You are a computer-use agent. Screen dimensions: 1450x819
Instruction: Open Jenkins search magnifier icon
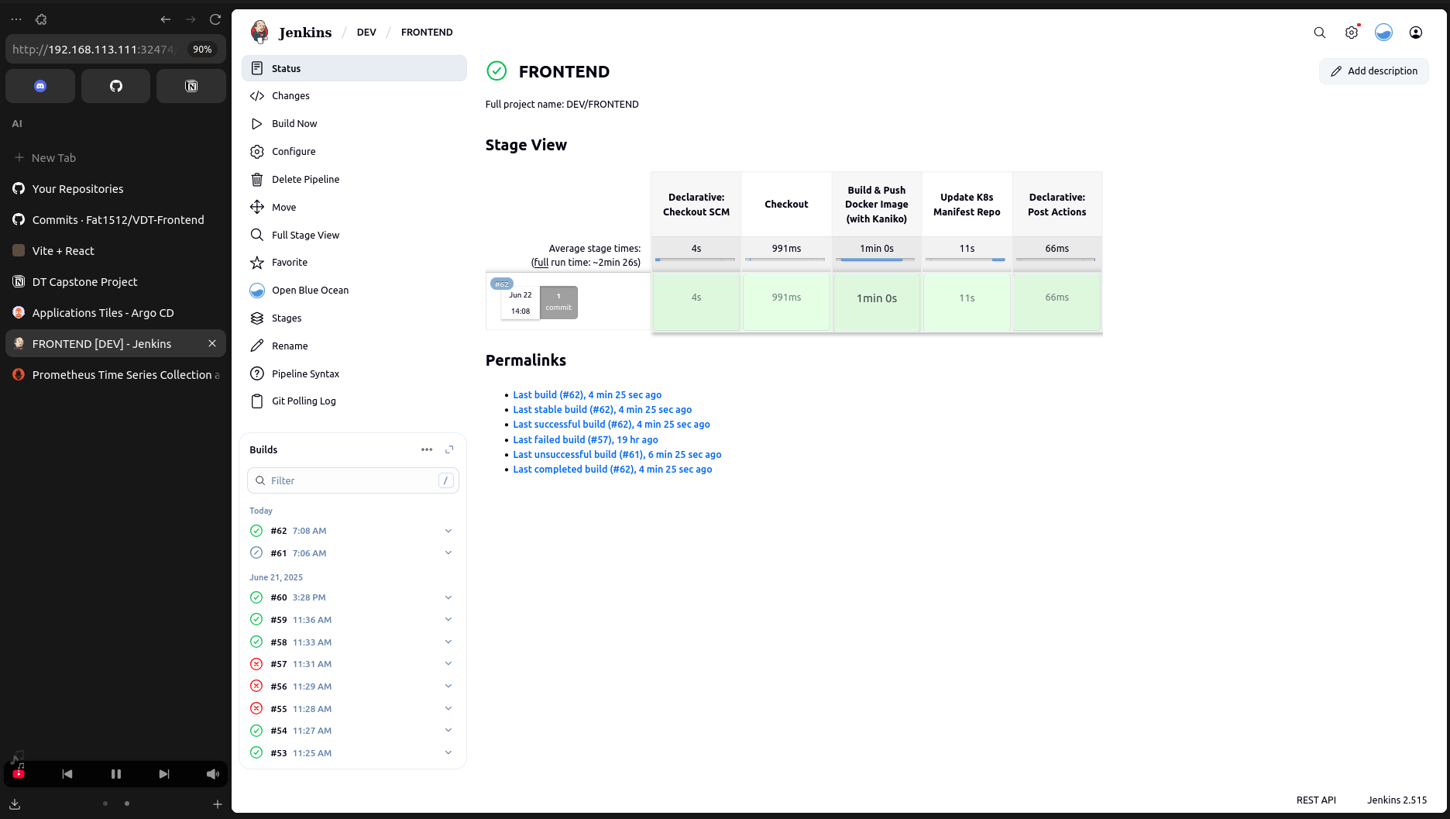click(1320, 33)
